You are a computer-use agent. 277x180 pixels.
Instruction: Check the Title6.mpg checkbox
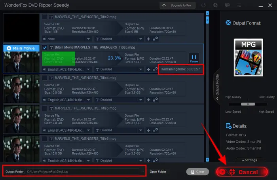pos(44,139)
